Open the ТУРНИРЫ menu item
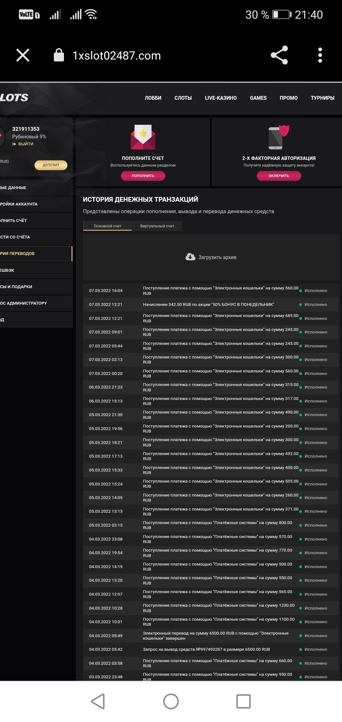The width and height of the screenshot is (342, 722). pos(322,98)
